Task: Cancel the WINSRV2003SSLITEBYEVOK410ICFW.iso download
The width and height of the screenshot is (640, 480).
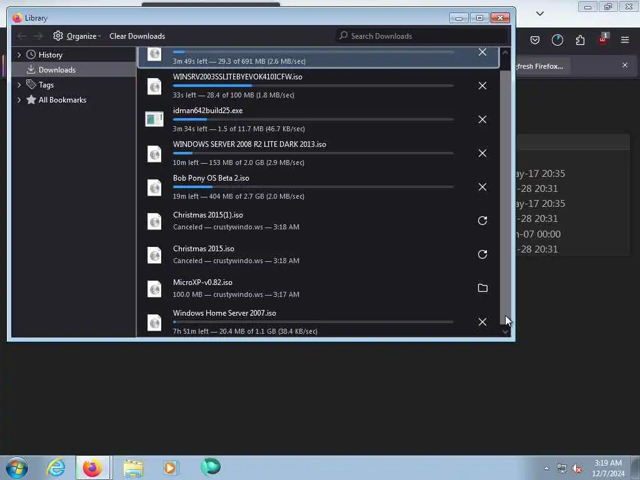Action: pyautogui.click(x=482, y=86)
